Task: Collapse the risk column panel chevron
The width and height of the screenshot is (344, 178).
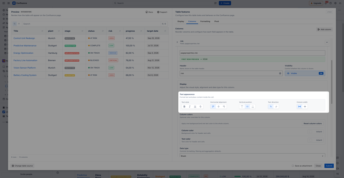Action: [327, 42]
